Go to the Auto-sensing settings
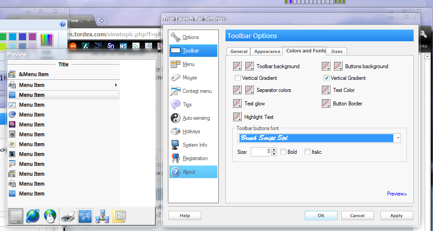This screenshot has height=231, width=433. point(195,118)
